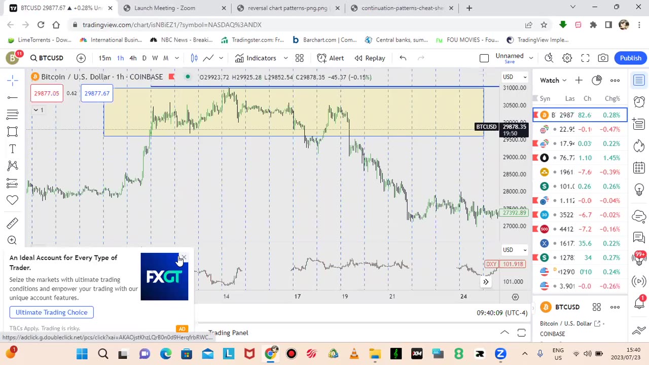Open the BTCUSD symbol search box
Screen dimensions: 649x365
click(47, 58)
